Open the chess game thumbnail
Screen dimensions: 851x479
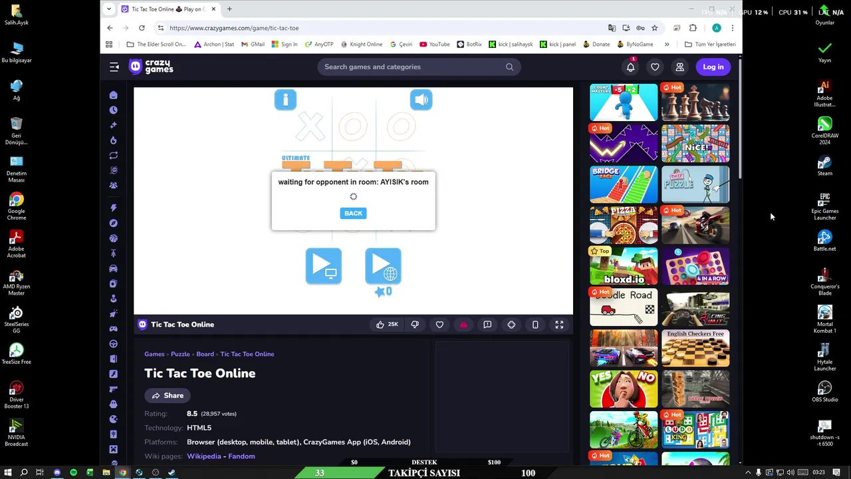point(695,102)
